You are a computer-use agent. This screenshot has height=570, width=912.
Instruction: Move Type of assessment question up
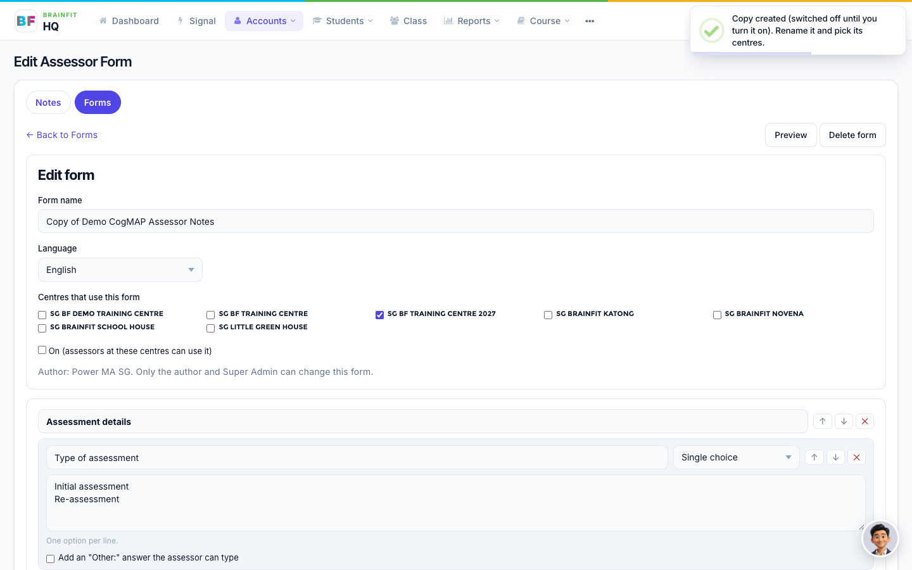[814, 457]
